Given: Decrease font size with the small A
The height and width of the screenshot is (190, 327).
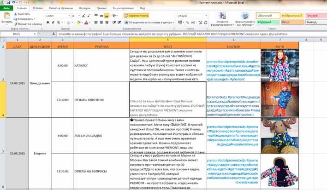Looking at the screenshot, I should [x=89, y=16].
